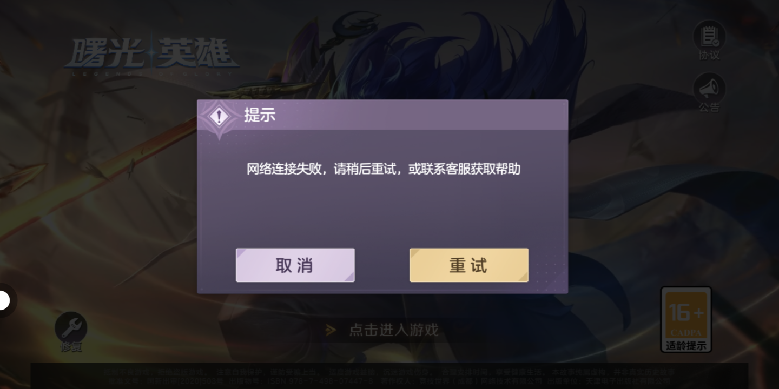
Task: Click the purple dialog header bar
Action: tap(383, 115)
